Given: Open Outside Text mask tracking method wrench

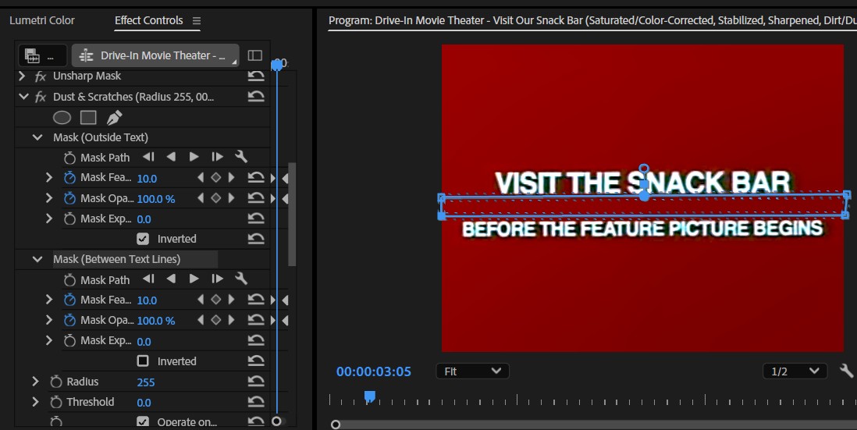Looking at the screenshot, I should coord(241,157).
